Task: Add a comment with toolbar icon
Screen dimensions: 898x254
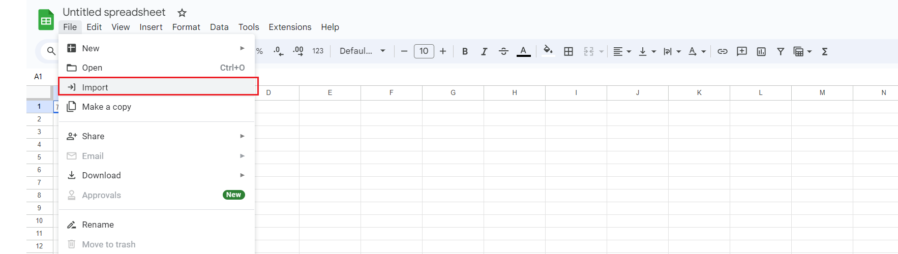Action: tap(741, 51)
